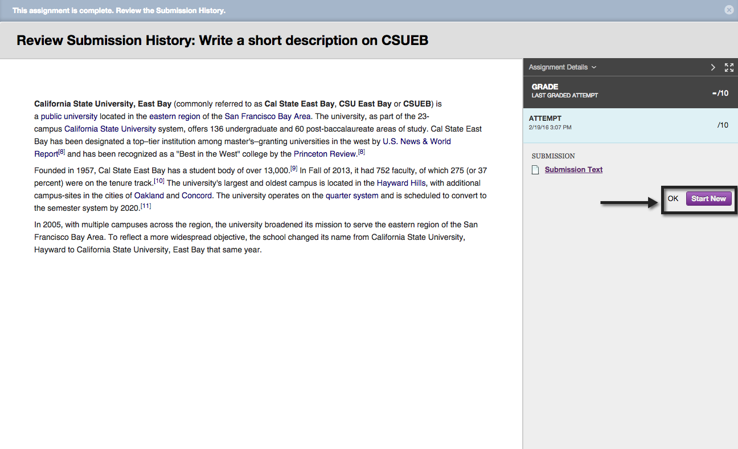The width and height of the screenshot is (738, 449).
Task: Open the Concord link
Action: pos(197,195)
